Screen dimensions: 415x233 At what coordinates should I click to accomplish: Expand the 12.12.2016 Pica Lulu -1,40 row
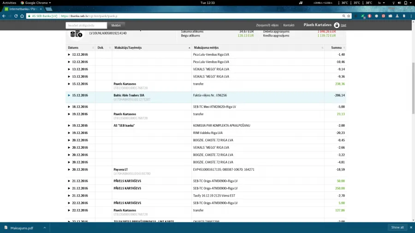pyautogui.click(x=69, y=55)
